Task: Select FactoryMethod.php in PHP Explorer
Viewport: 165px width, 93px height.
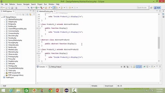Action: pos(15,40)
